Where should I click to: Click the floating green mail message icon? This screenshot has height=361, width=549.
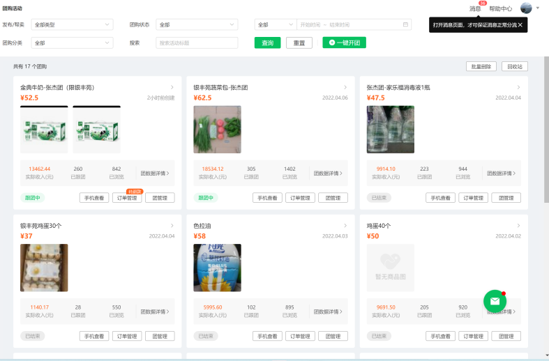[x=495, y=301]
